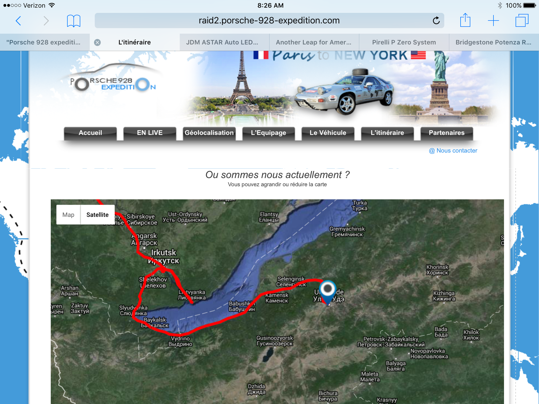539x404 pixels.
Task: Open the tab overview icon
Action: [522, 21]
